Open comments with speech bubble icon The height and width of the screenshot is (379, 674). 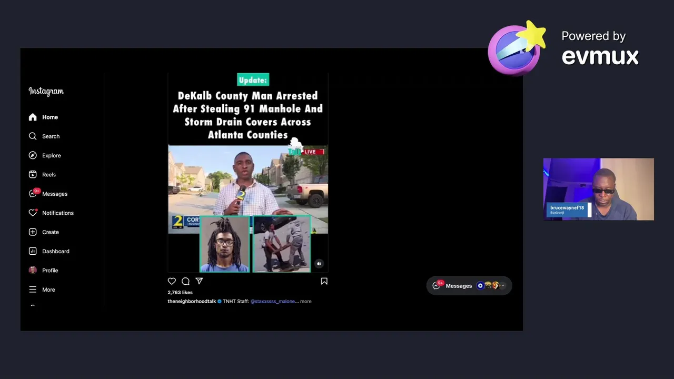tap(185, 281)
